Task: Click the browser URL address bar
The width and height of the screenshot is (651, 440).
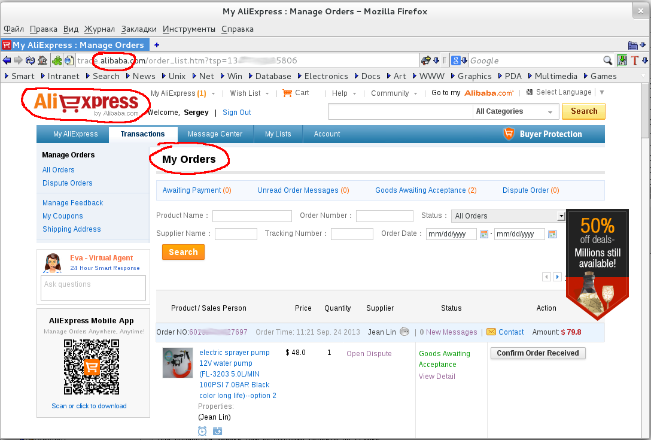Action: pos(247,60)
